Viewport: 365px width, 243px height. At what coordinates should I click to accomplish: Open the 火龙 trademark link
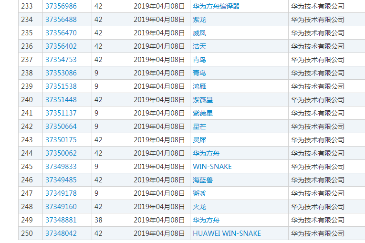(199, 207)
